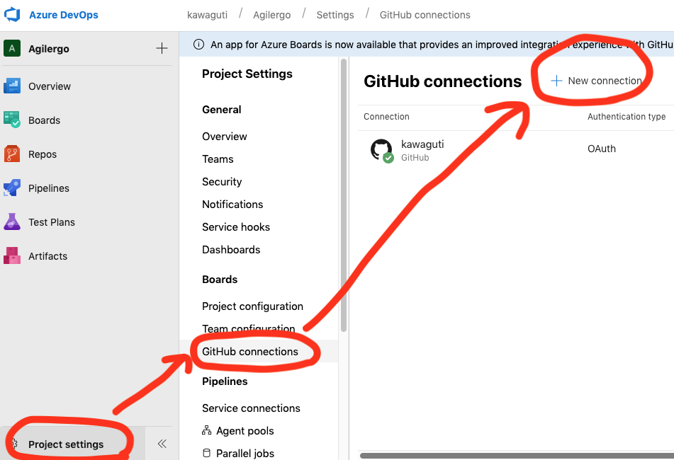Viewport: 674px width, 460px height.
Task: Click the Artifacts icon in the sidebar
Action: click(12, 255)
